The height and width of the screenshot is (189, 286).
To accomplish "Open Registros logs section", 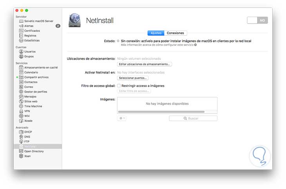I will [27, 36].
